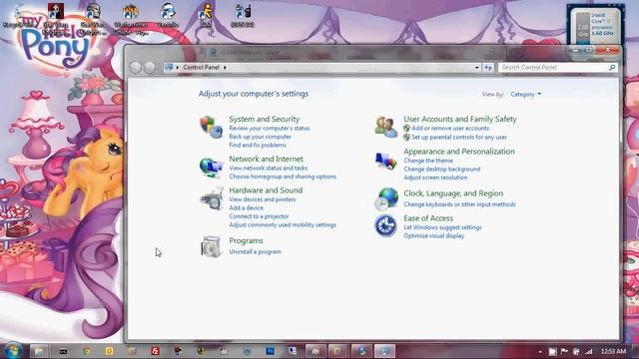Image resolution: width=639 pixels, height=359 pixels.
Task: Click Add or remove user accounts
Action: [450, 129]
